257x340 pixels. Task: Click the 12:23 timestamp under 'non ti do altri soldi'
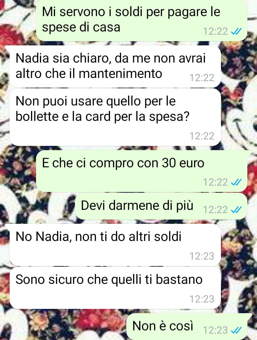tap(202, 256)
